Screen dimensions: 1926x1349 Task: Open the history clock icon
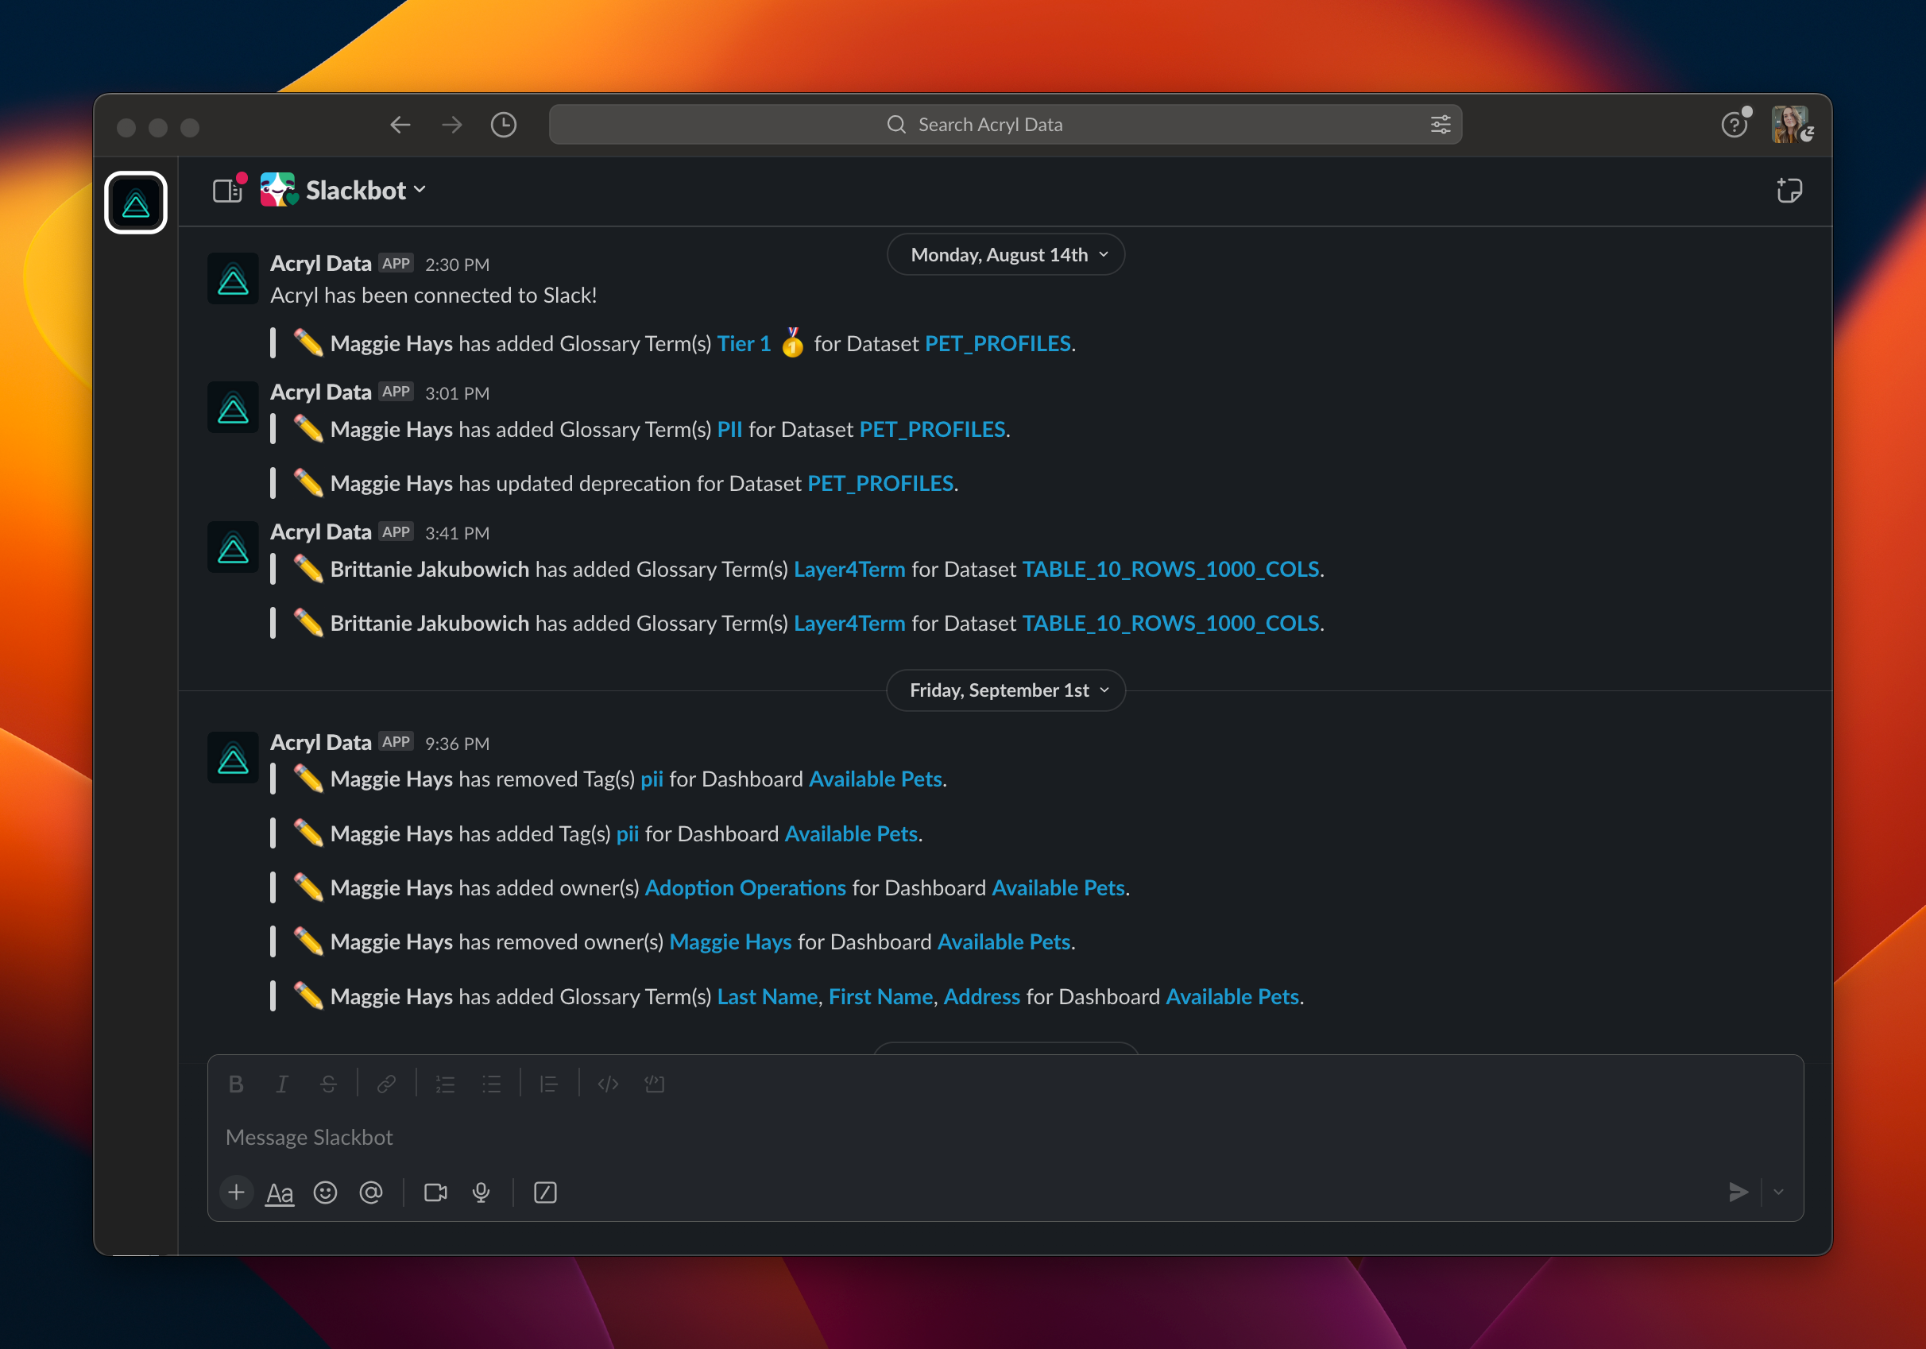(503, 125)
